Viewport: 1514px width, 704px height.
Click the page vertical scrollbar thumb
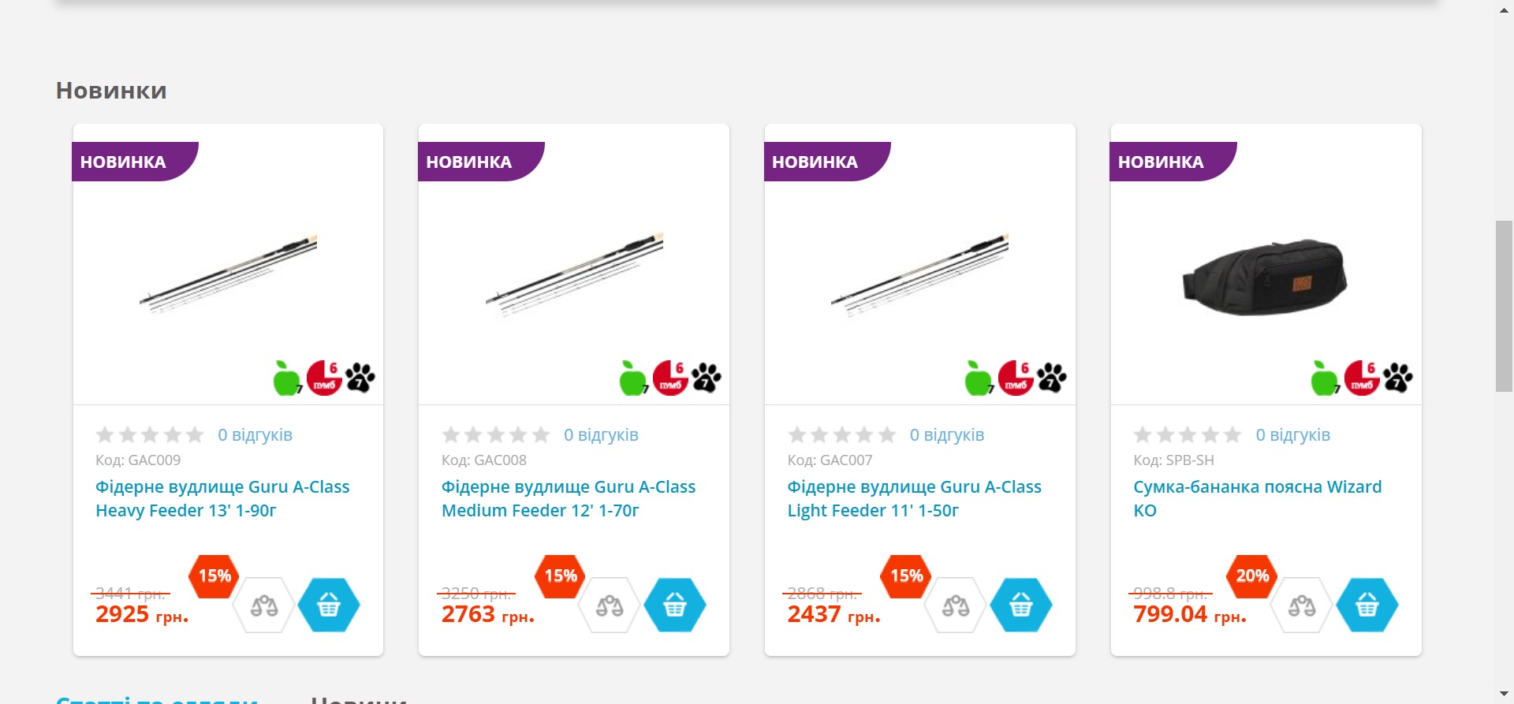coord(1505,307)
